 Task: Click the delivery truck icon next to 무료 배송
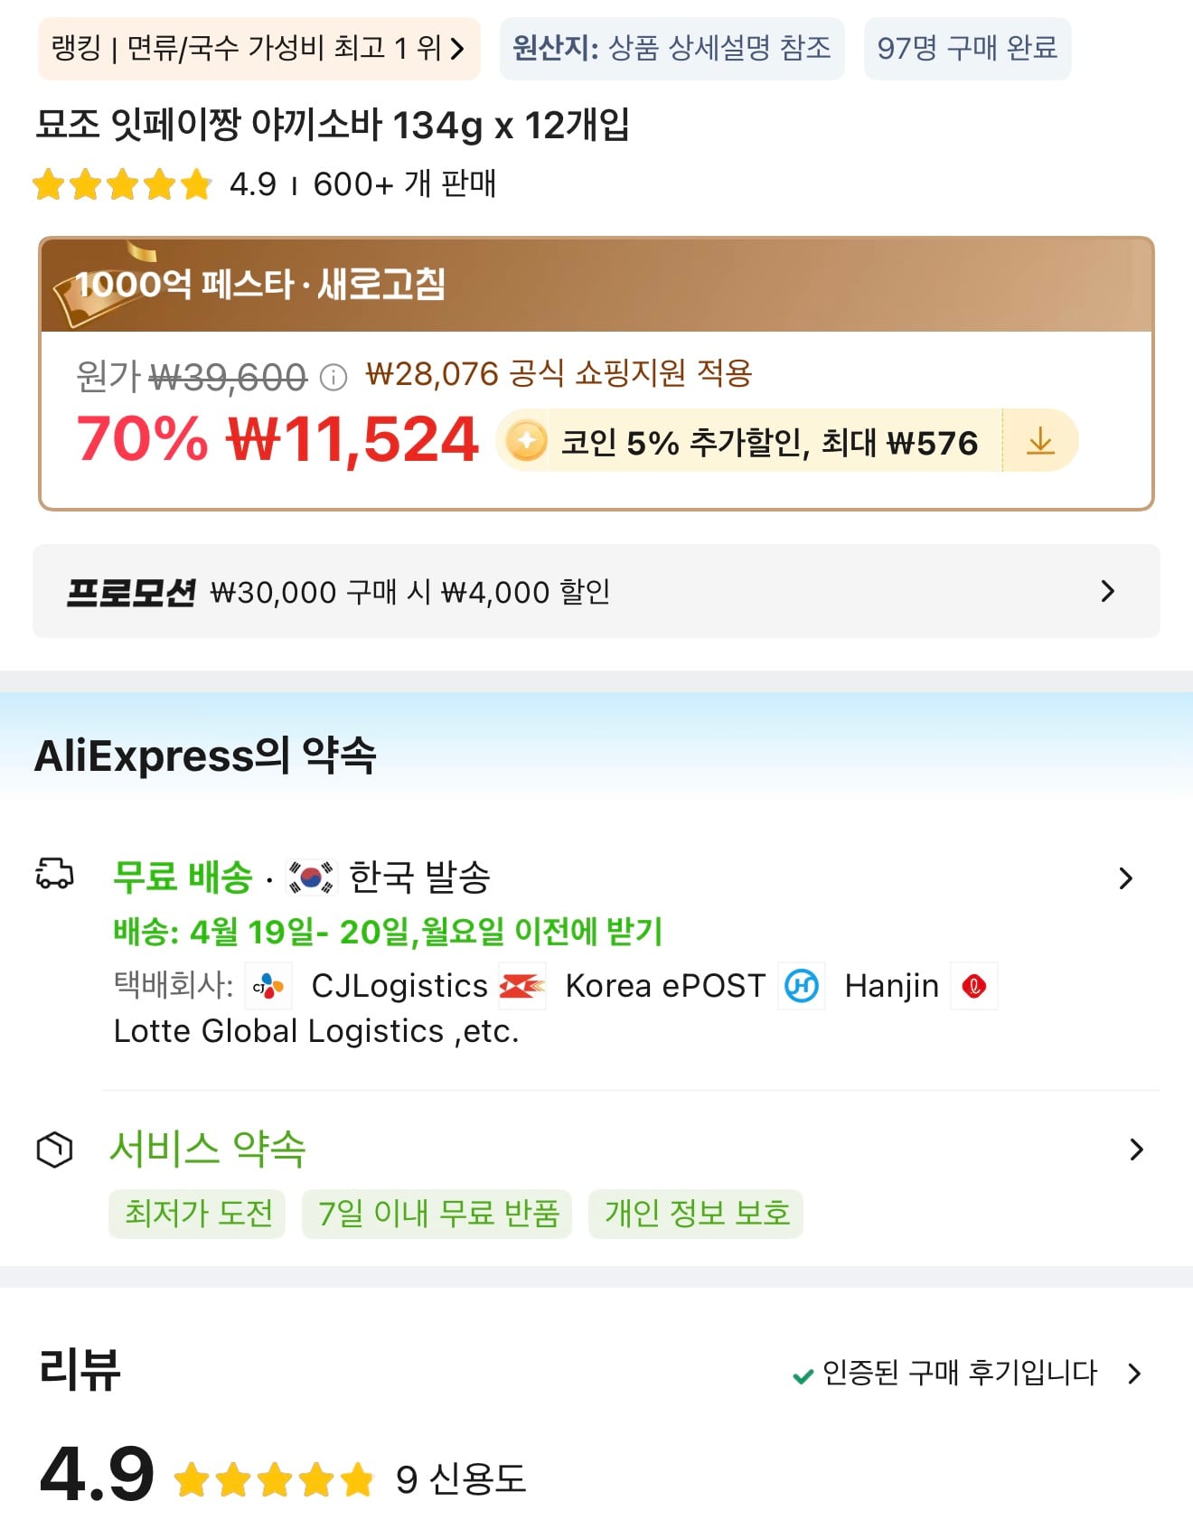coord(55,875)
